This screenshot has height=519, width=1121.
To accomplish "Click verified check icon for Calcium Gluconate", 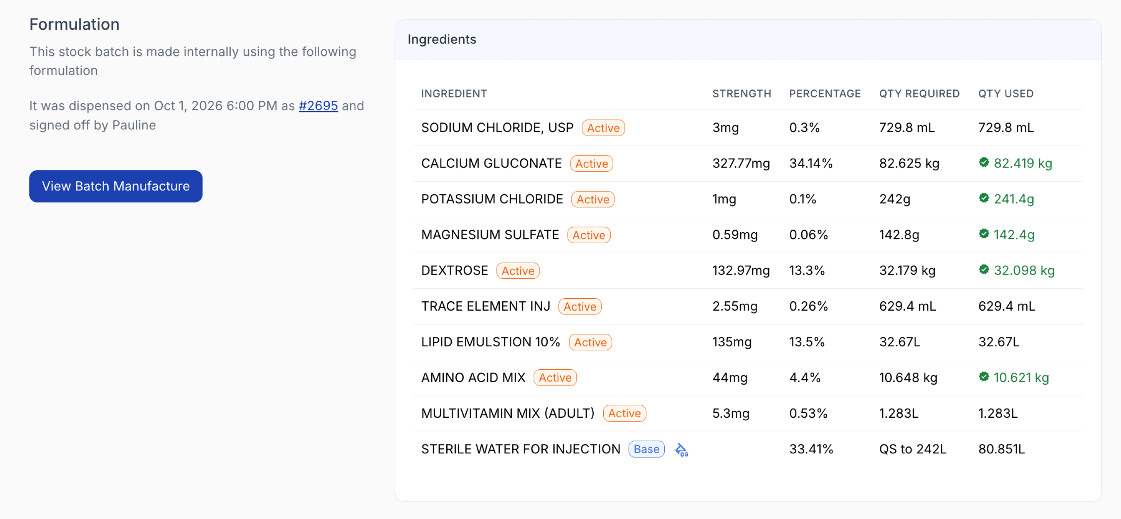I will (x=984, y=163).
